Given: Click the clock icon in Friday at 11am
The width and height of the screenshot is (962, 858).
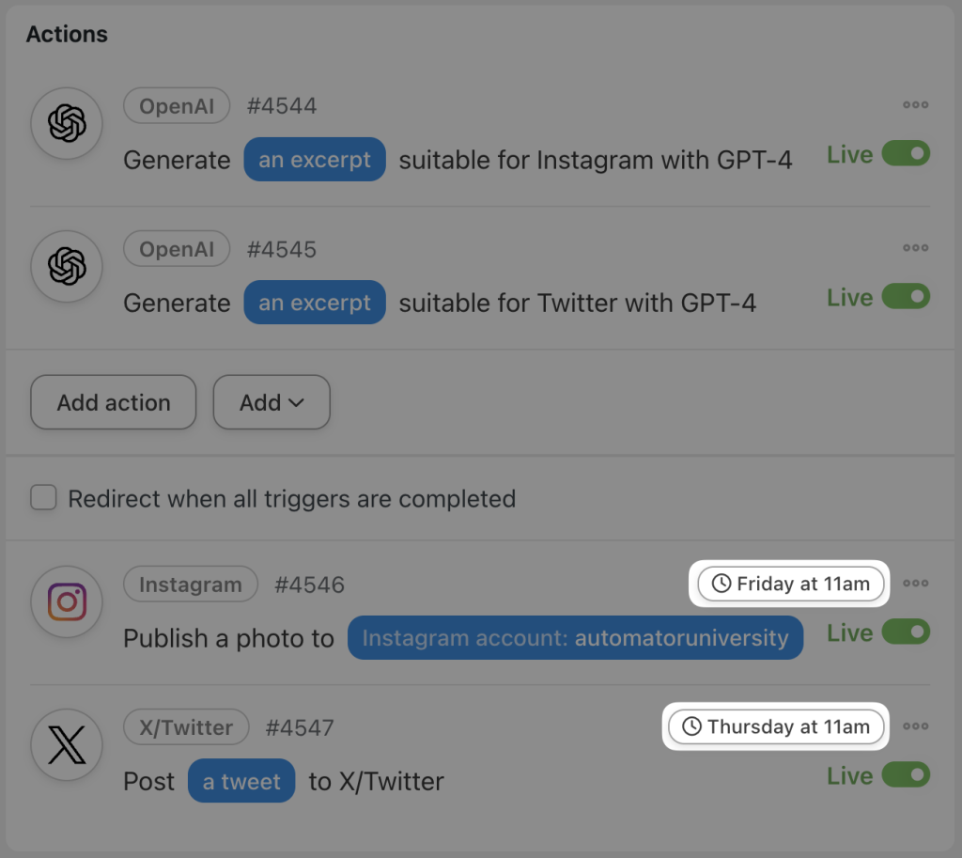Looking at the screenshot, I should point(721,584).
